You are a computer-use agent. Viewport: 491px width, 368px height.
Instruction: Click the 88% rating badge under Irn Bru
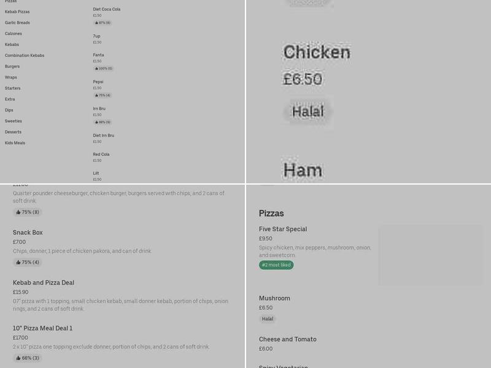pyautogui.click(x=102, y=121)
